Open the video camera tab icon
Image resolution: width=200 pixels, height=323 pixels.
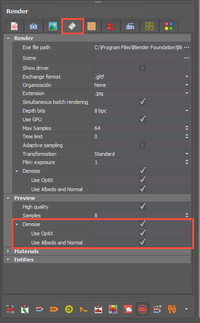[130, 26]
